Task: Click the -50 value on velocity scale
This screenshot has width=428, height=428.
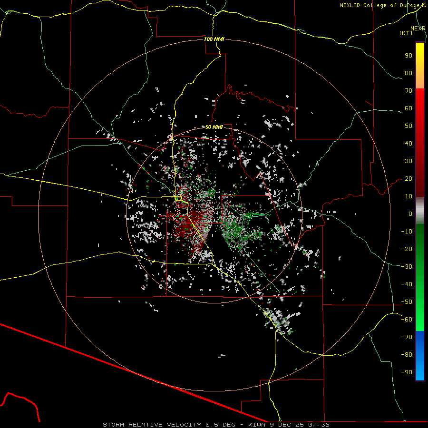Action: 407,302
